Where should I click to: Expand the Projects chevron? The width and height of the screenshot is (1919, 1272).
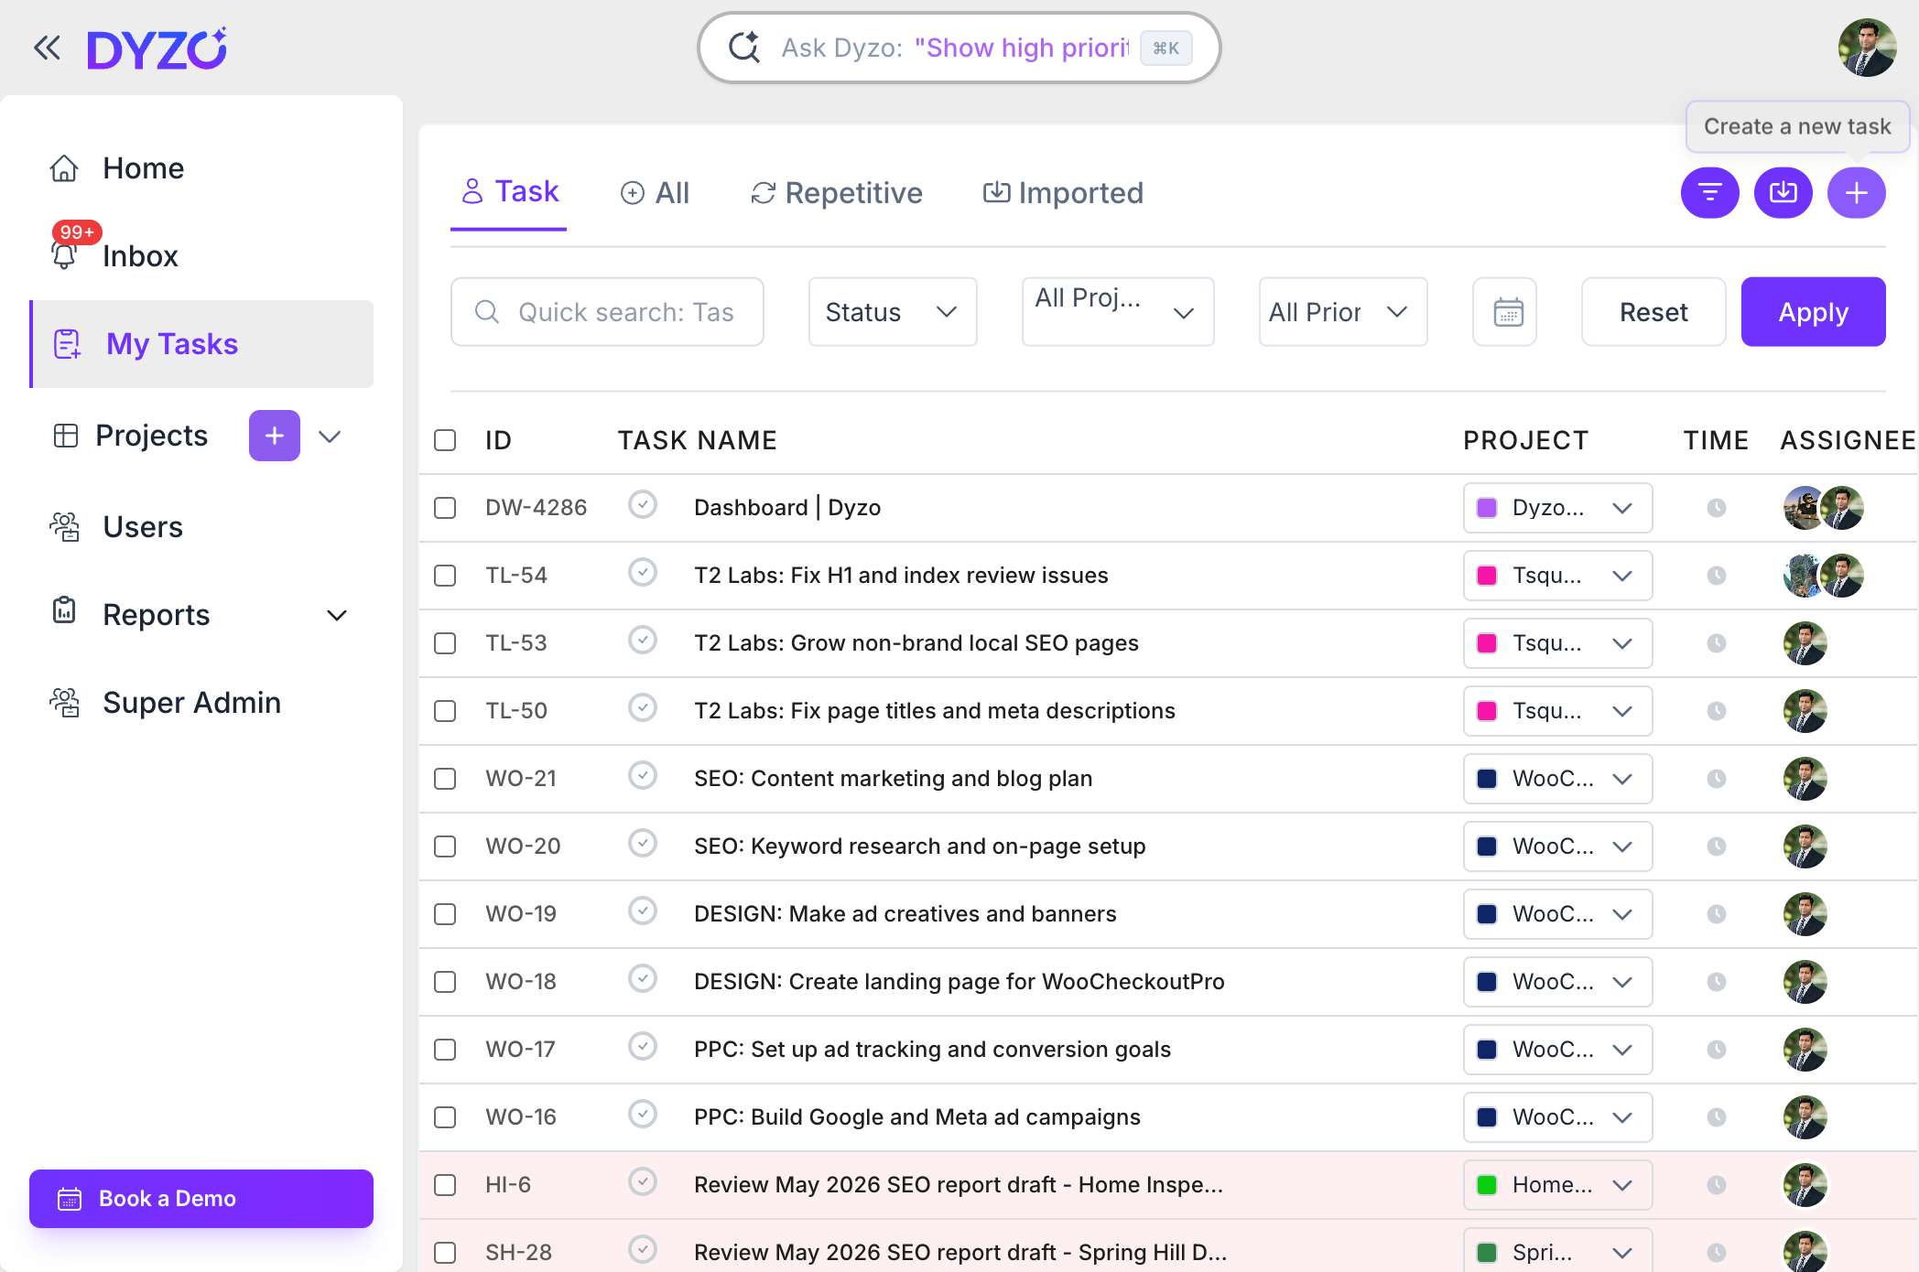[330, 437]
